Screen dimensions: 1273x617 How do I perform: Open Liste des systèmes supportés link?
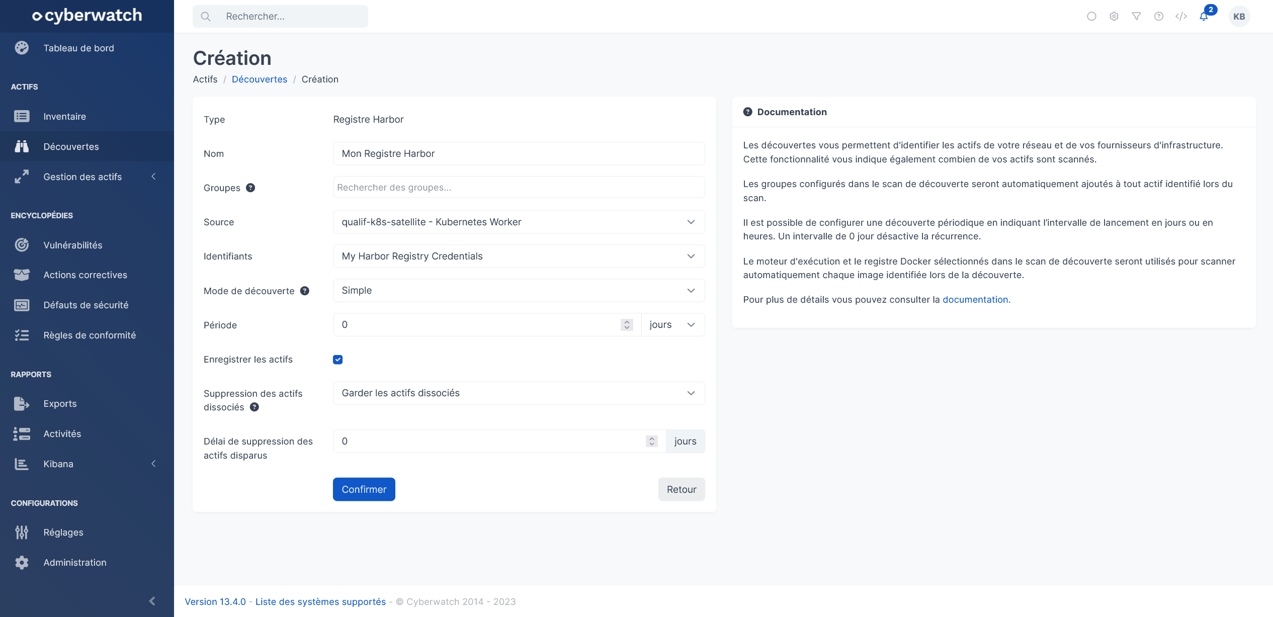point(320,601)
